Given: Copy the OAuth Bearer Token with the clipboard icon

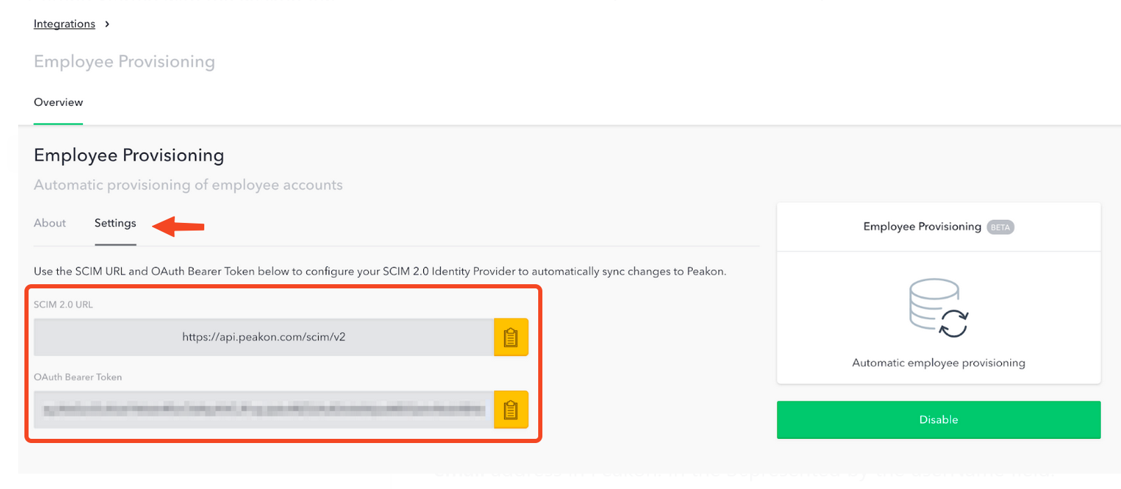Looking at the screenshot, I should tap(511, 410).
